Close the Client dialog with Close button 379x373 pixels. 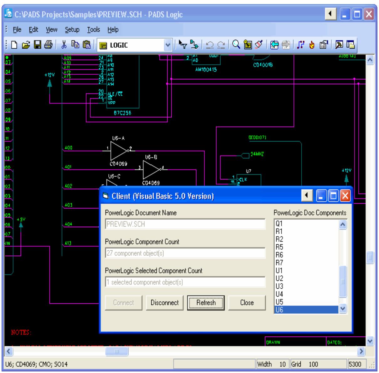[x=247, y=303]
